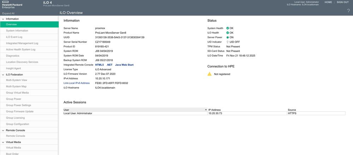Open the help question mark icon
This screenshot has height=155, width=353.
tap(348, 11)
